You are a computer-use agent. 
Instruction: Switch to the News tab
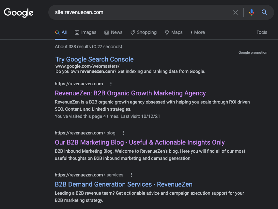click(x=114, y=32)
